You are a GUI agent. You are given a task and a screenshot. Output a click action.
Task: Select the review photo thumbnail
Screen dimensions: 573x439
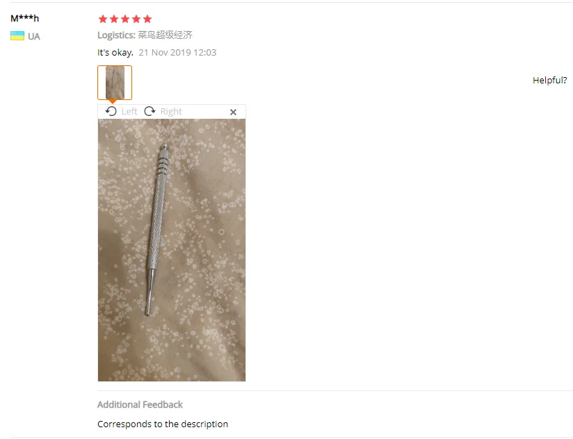coord(115,83)
